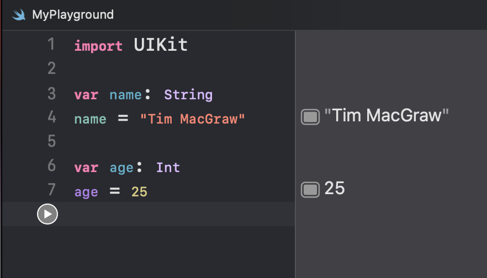This screenshot has height=278, width=487.
Task: Select the "Tim MacGraw" string literal in code
Action: pos(193,119)
